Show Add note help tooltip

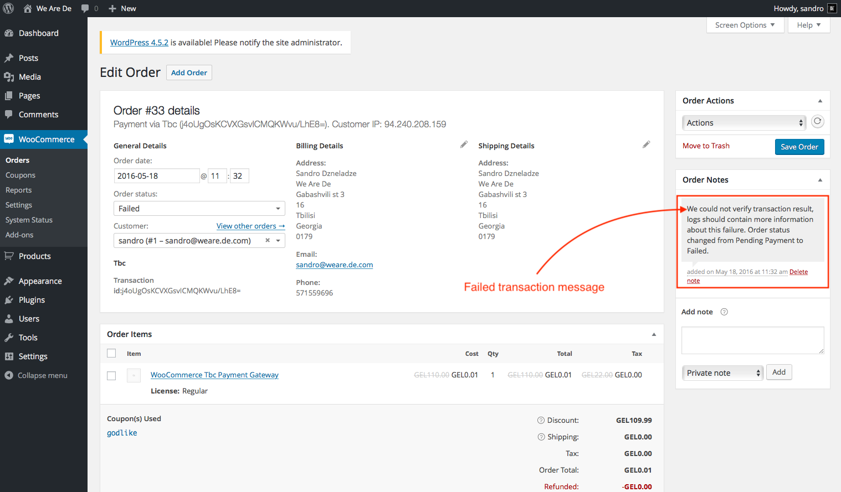point(724,312)
